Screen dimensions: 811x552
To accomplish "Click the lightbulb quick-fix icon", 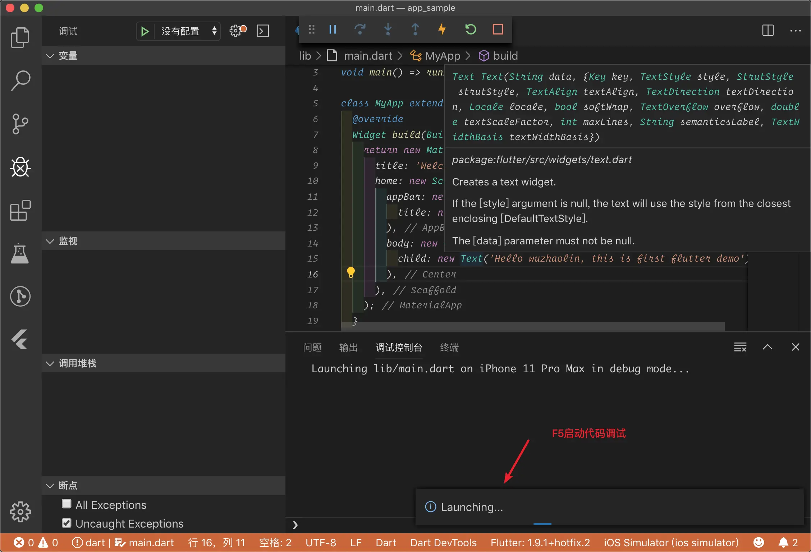I will (351, 272).
